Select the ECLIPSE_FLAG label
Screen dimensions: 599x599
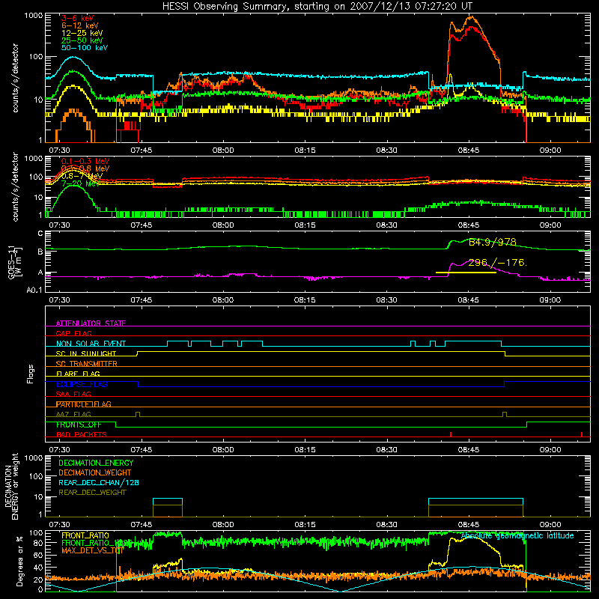(82, 384)
